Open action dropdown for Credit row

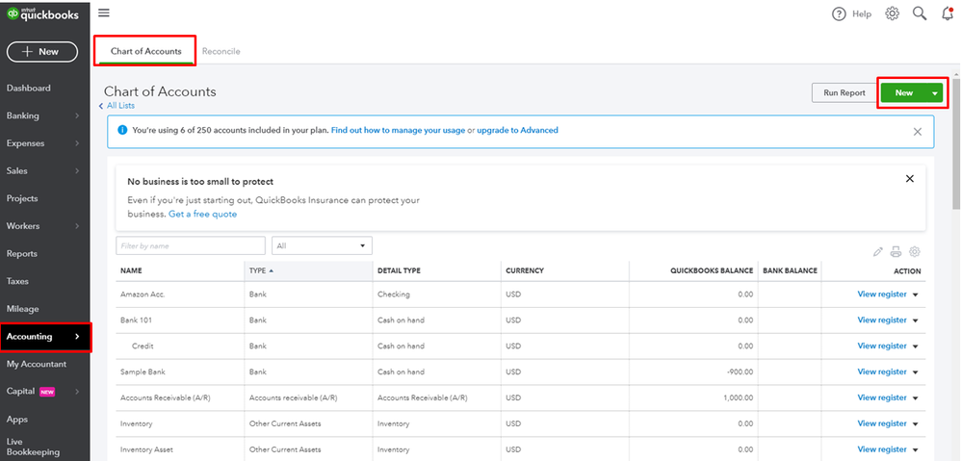pyautogui.click(x=916, y=346)
